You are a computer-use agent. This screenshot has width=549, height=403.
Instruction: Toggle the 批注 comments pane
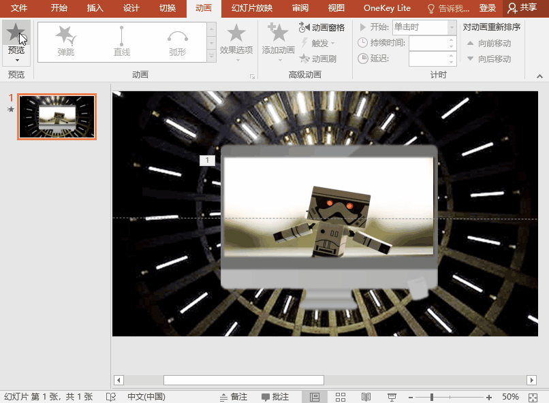pos(274,397)
